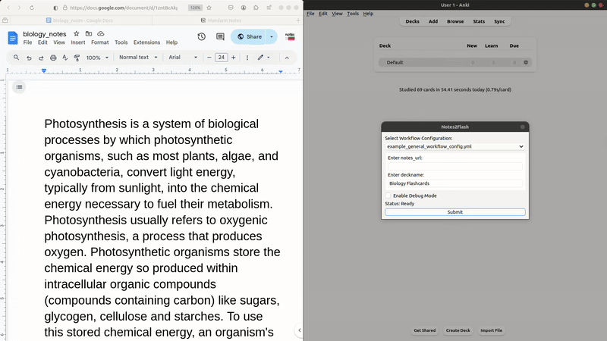Click the Import File button
Viewport: 607px width, 341px height.
point(491,330)
